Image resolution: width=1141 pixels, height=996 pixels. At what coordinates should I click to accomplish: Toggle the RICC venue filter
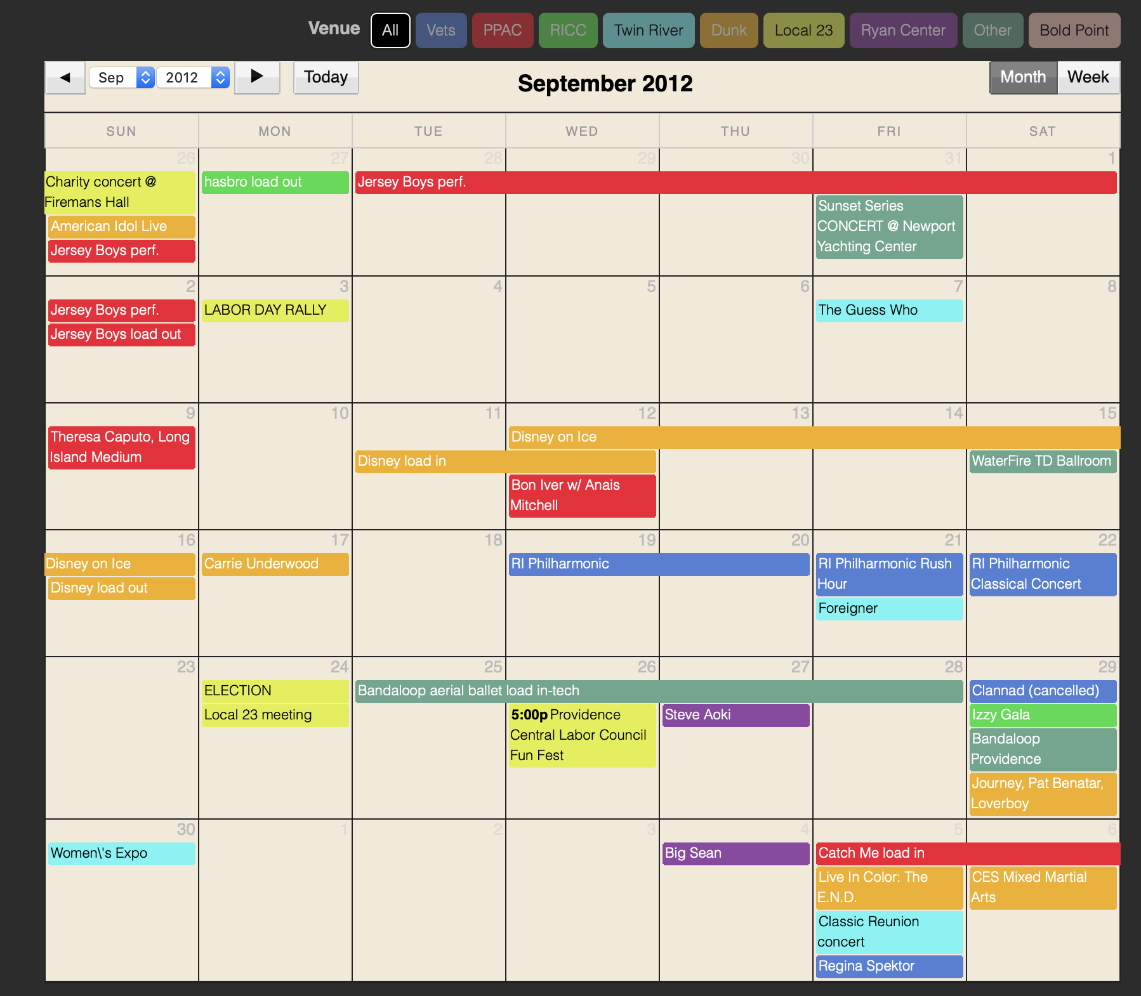pos(568,30)
